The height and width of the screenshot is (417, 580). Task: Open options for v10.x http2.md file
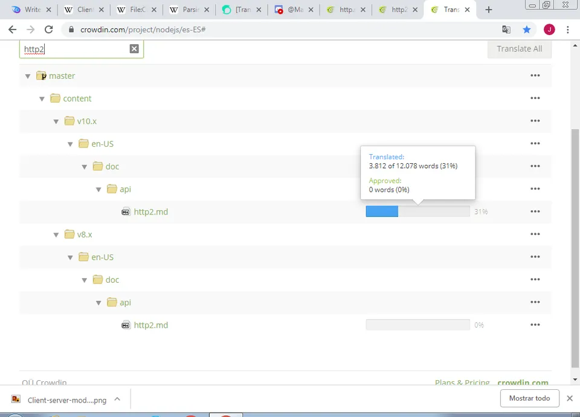pyautogui.click(x=535, y=212)
